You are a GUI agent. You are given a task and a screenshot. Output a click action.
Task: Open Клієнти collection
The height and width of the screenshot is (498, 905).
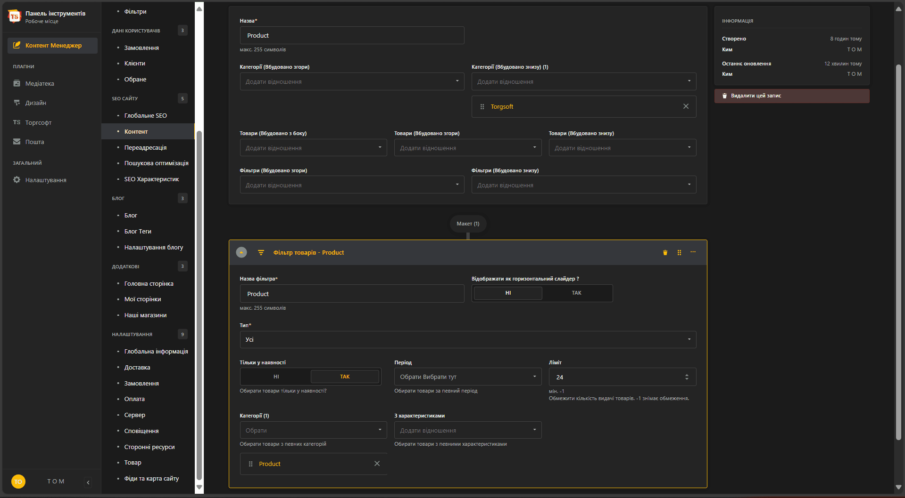click(x=135, y=63)
